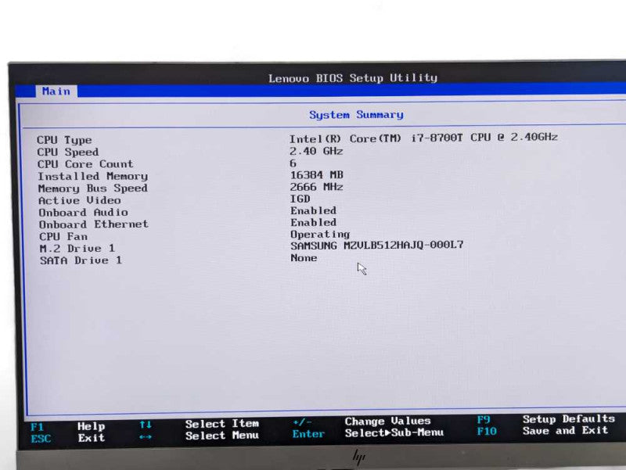Click the 2.40 GHz speed value
Viewport: 626px width, 470px height.
pos(316,151)
